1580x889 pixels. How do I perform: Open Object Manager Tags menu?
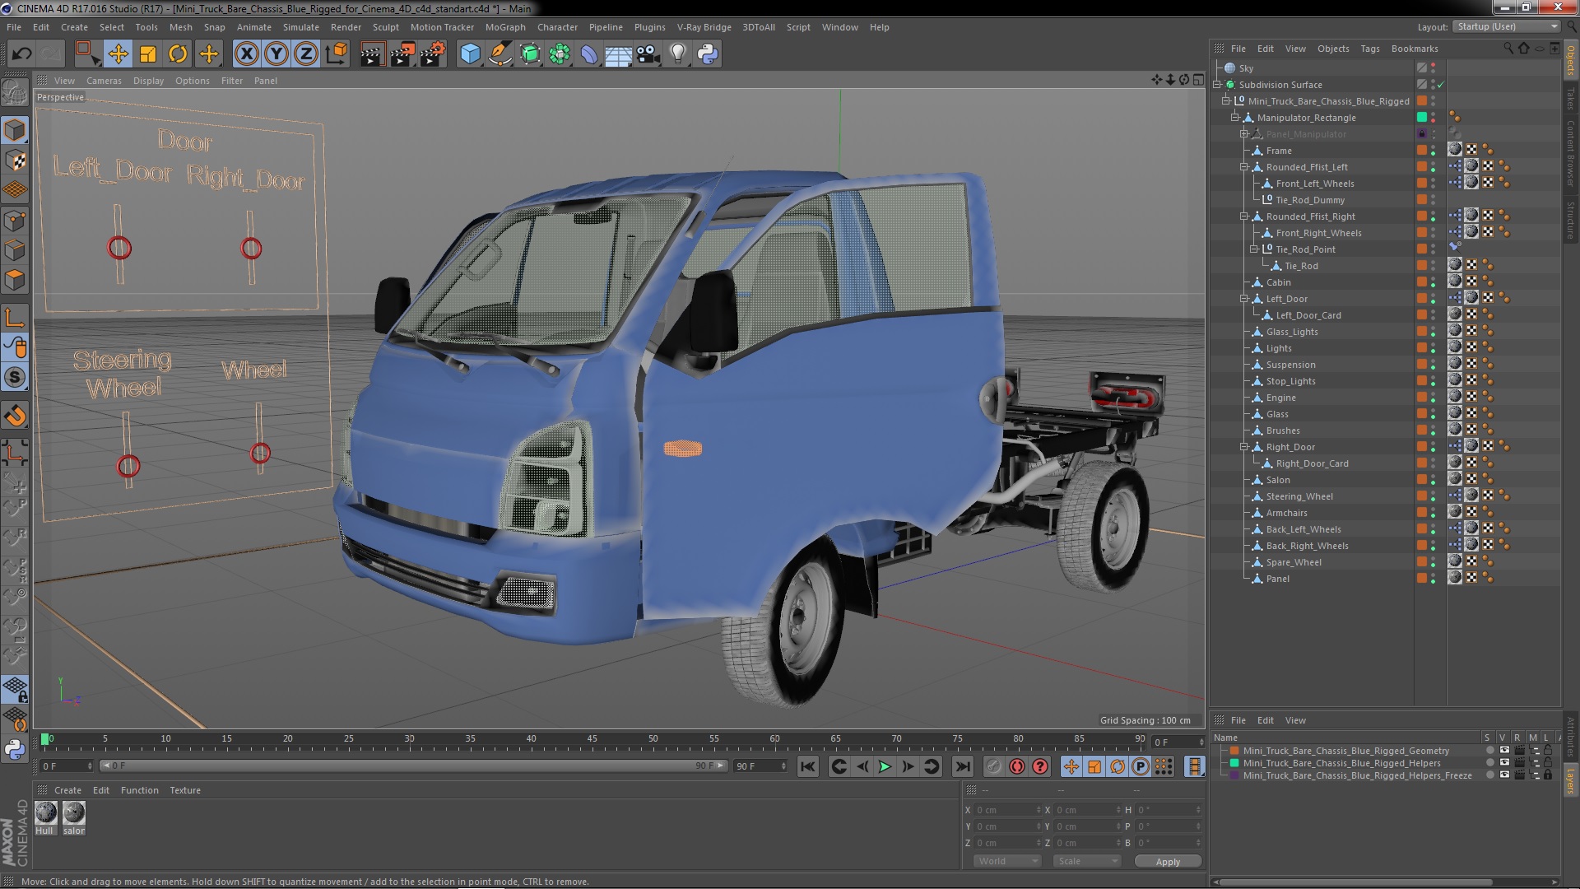[x=1369, y=49]
